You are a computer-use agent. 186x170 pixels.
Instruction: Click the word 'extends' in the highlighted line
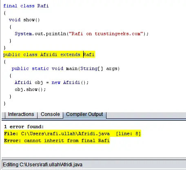pos(70,54)
